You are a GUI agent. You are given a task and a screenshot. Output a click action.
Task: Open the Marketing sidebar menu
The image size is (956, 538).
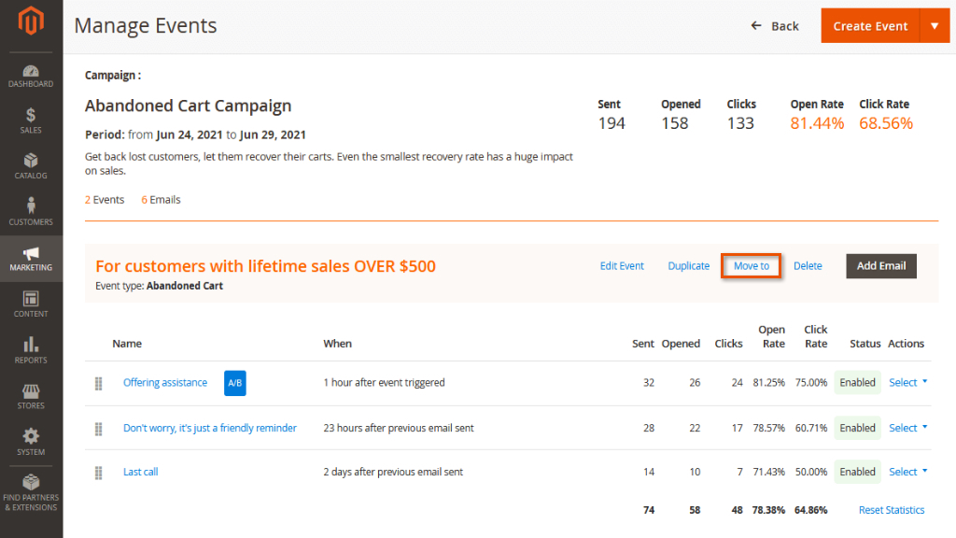click(31, 259)
